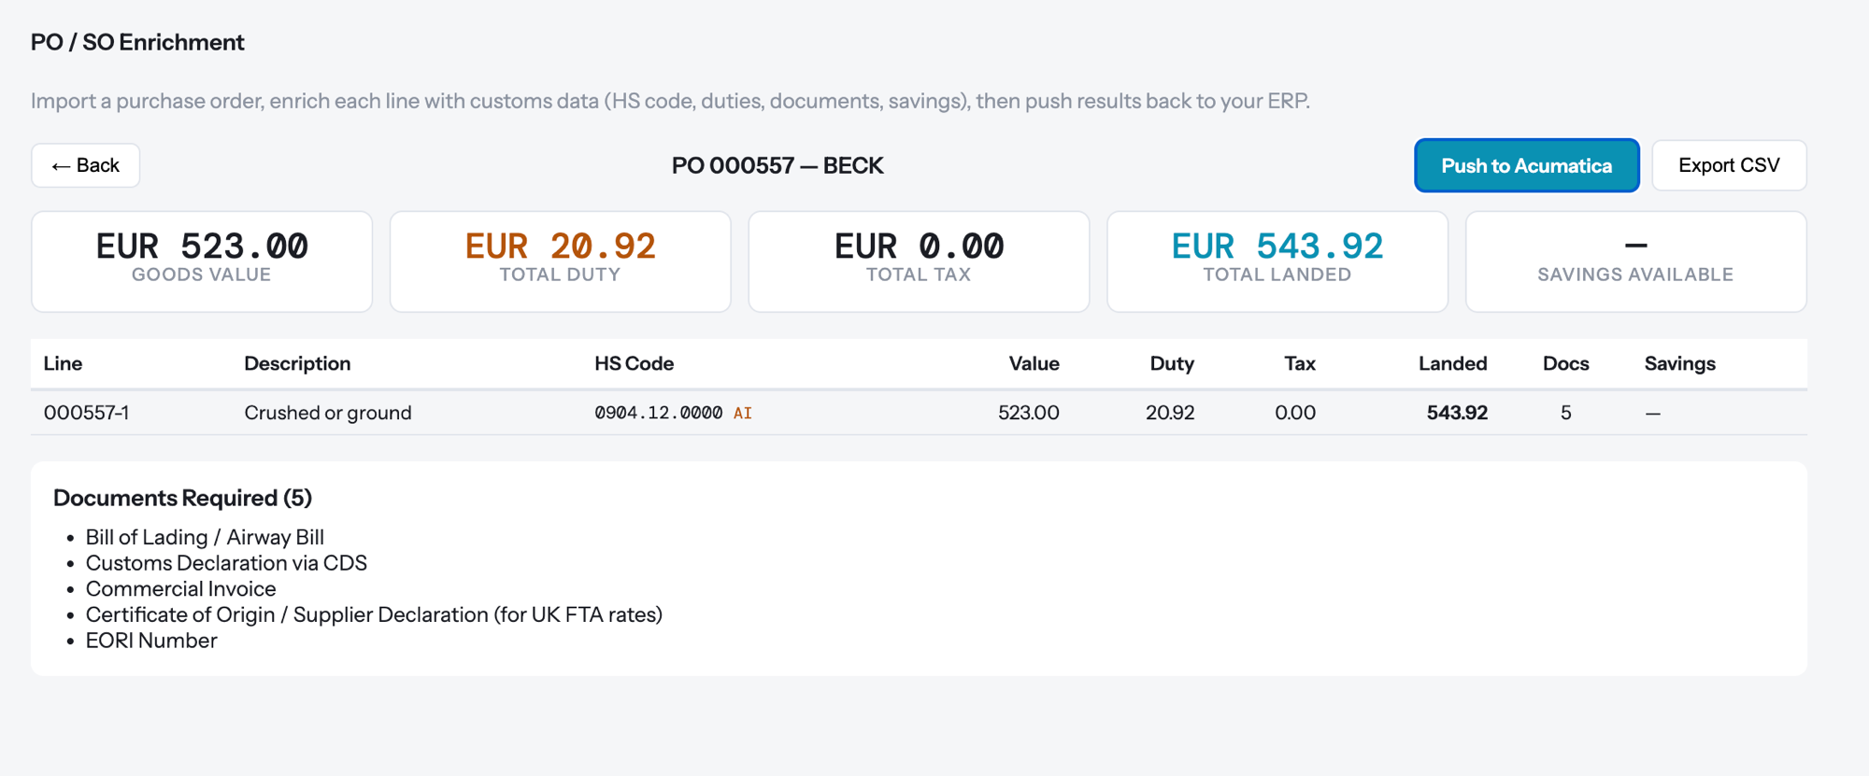Click the Commercial Invoice document item
Screen dimensions: 1869x776
tap(180, 589)
